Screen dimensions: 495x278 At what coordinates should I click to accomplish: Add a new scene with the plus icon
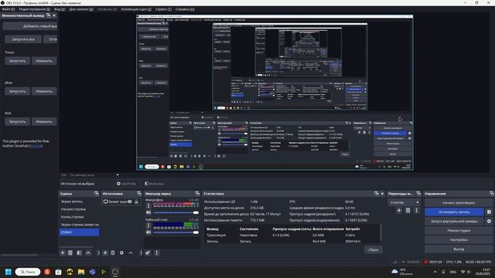[63, 253]
